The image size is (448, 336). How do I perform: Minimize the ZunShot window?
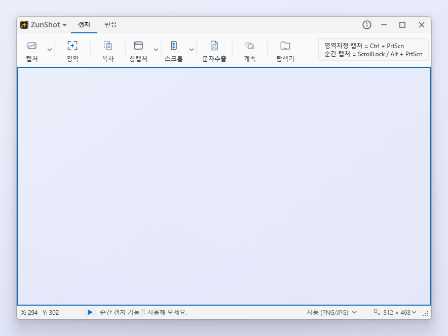pos(384,25)
